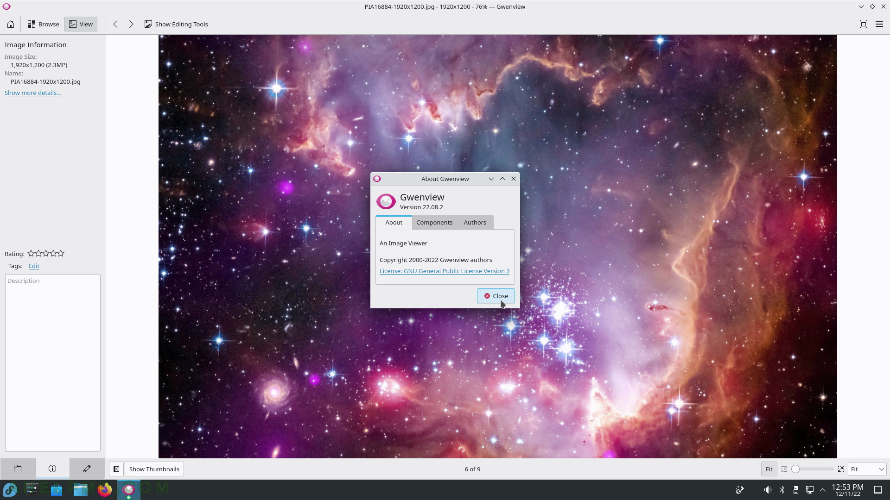Open the globe-and-arrow tray icon
The image size is (890, 500).
tap(740, 490)
